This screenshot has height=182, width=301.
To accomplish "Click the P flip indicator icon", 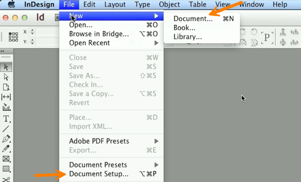I will [267, 38].
